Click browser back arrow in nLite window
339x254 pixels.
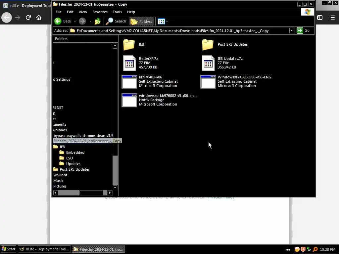pos(7,18)
